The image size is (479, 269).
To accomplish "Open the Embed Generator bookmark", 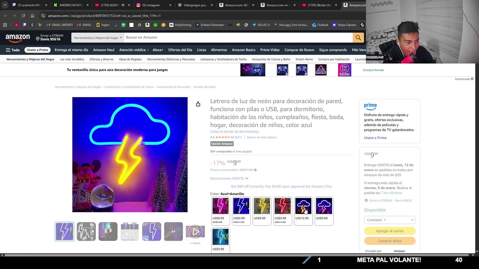I will click(210, 25).
